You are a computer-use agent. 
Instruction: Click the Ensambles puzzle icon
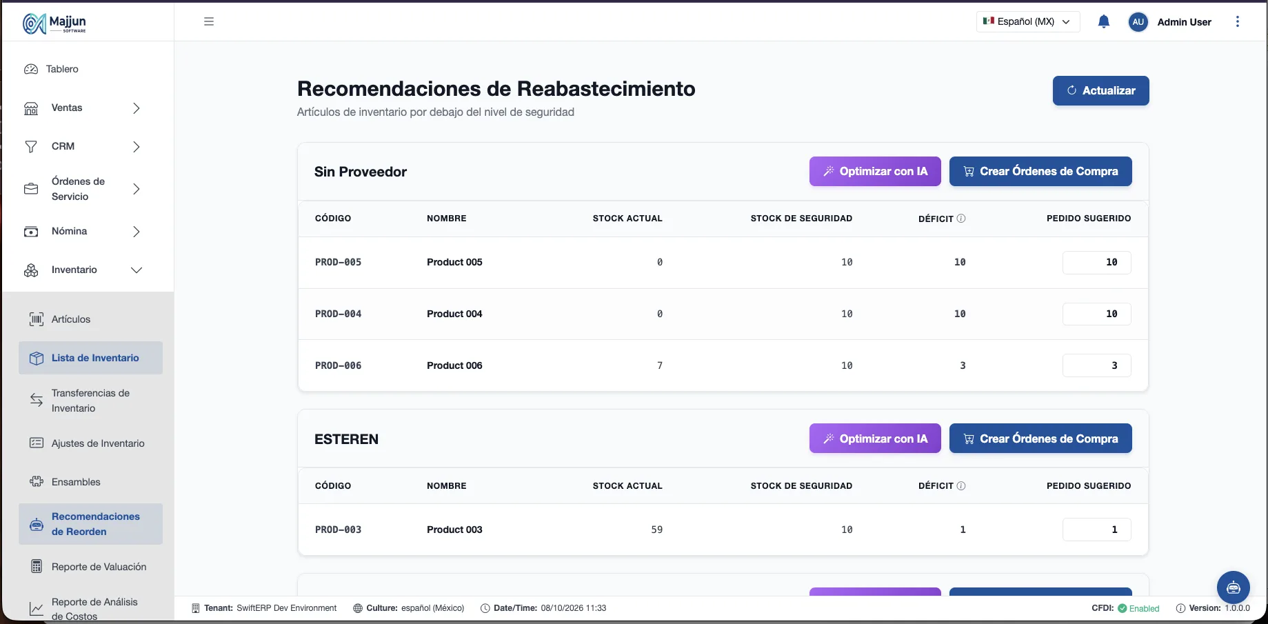click(37, 482)
